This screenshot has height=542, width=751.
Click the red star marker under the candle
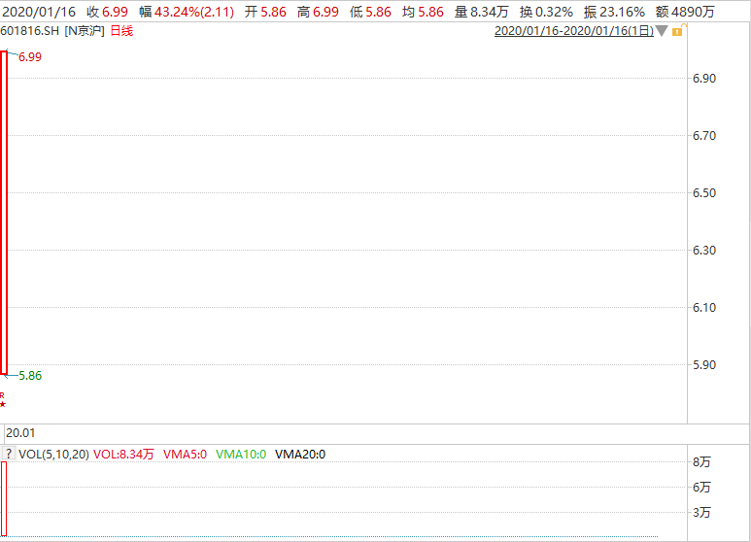3,405
